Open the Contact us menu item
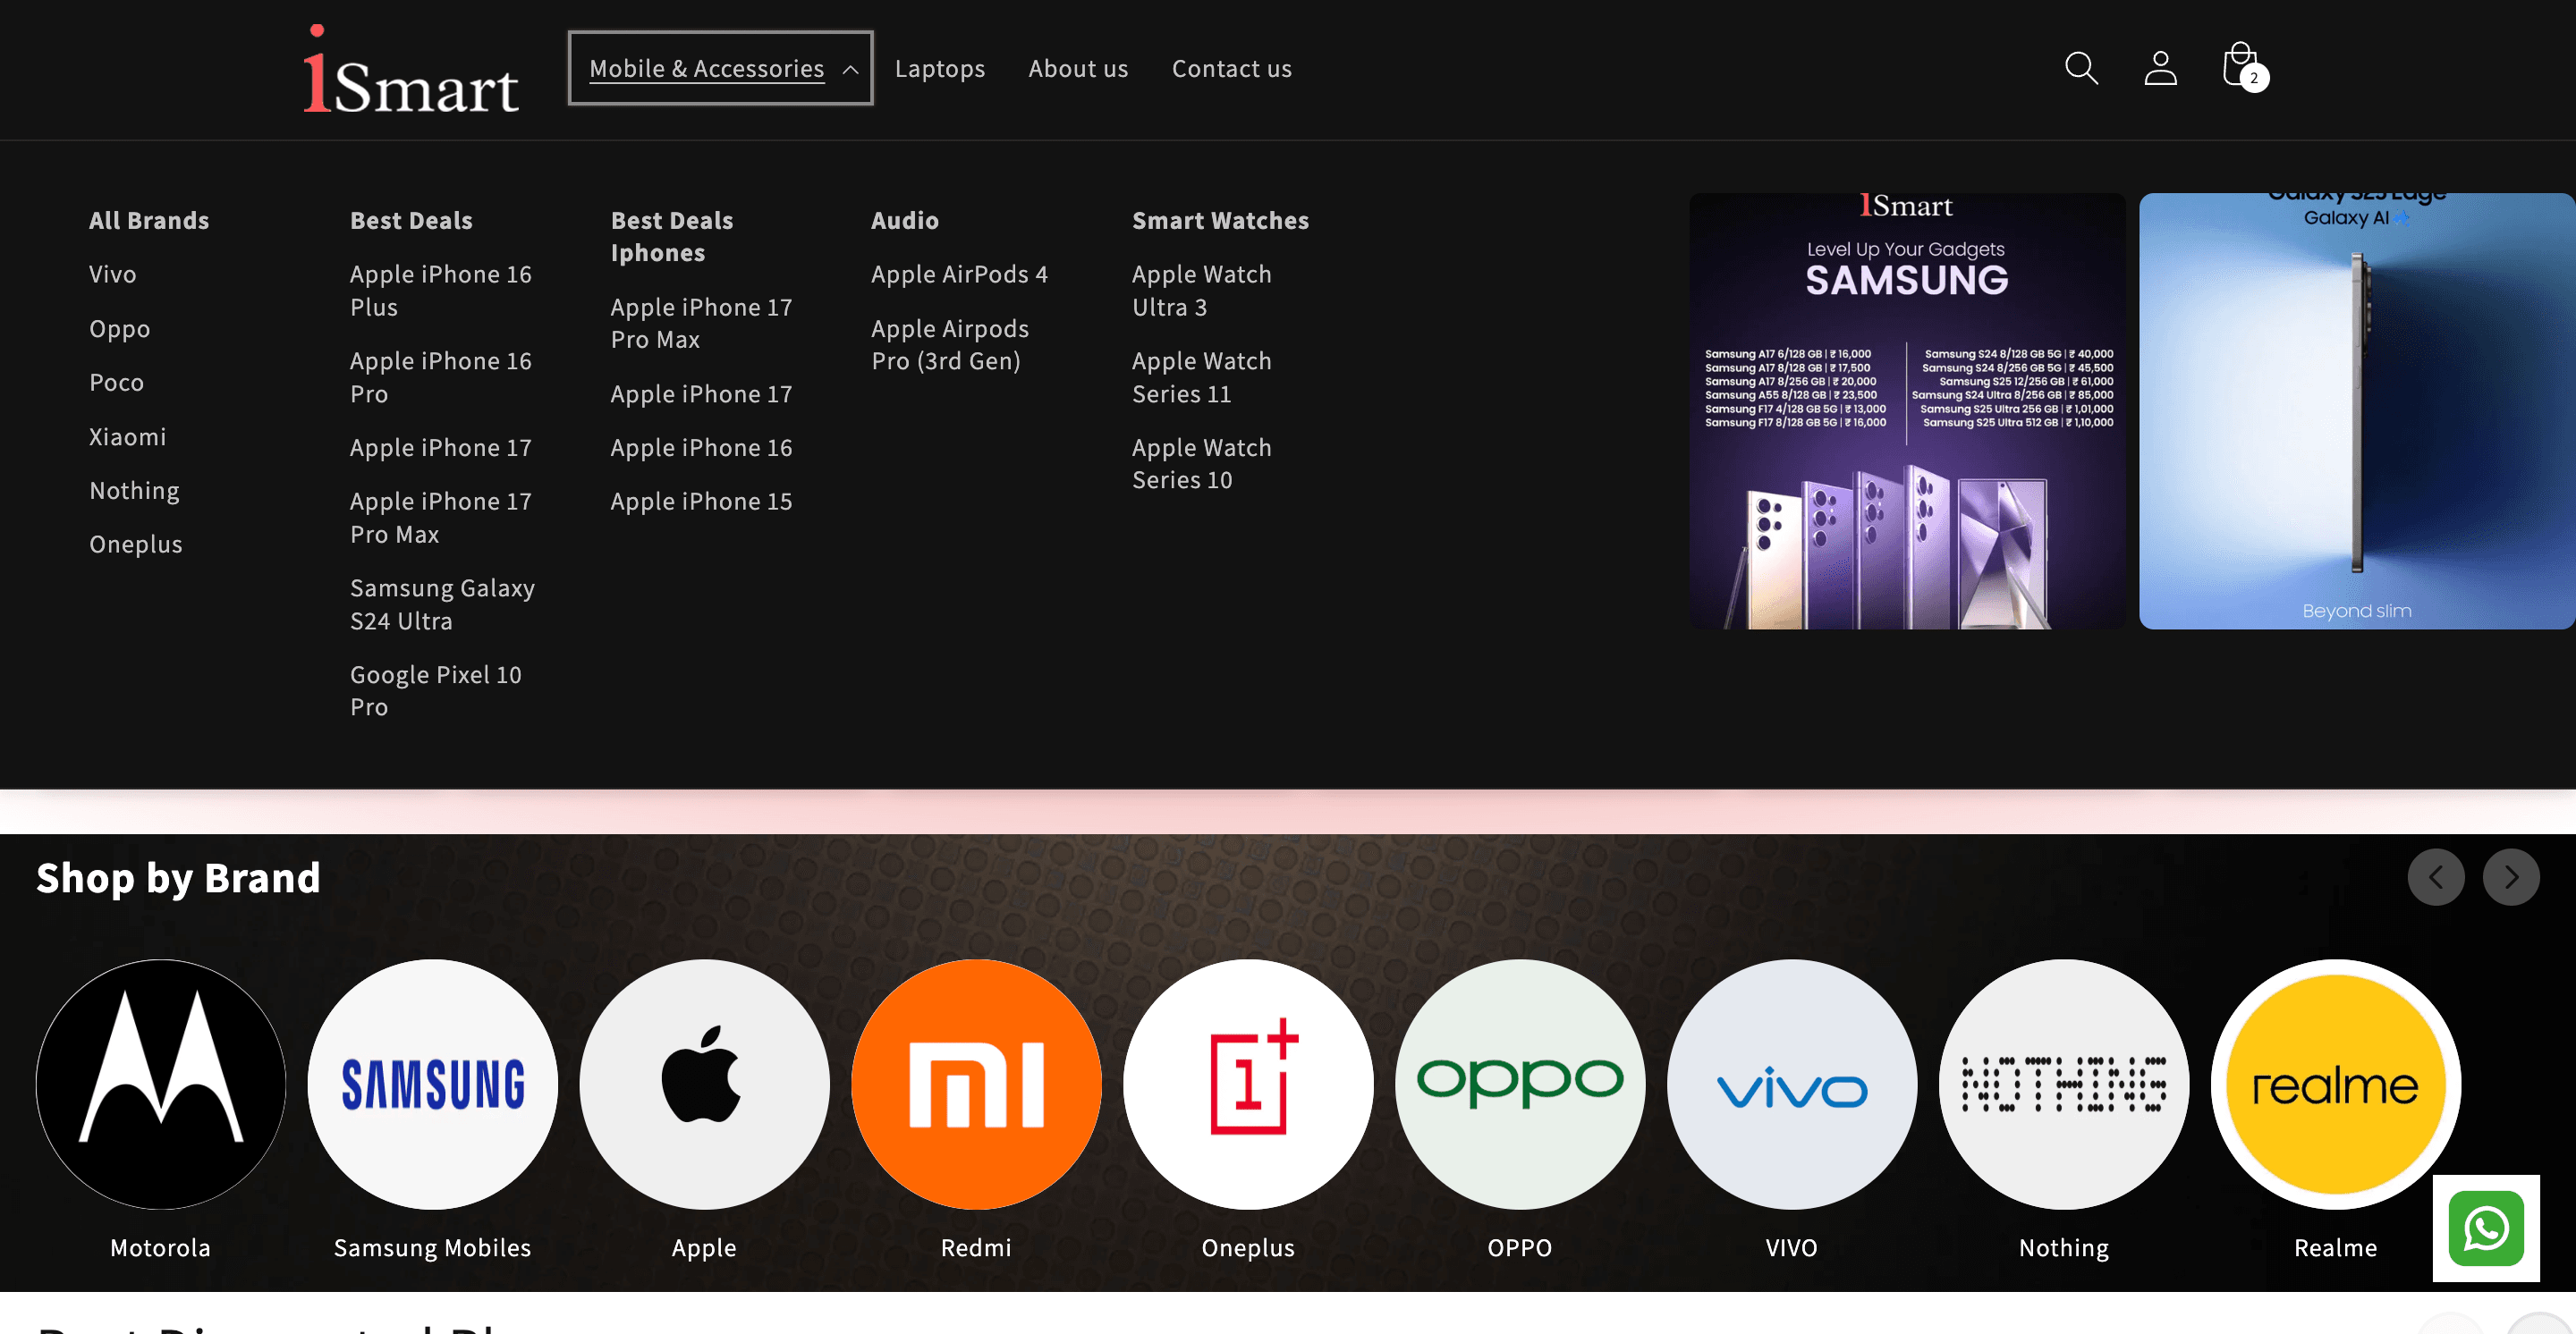The width and height of the screenshot is (2576, 1334). (x=1231, y=69)
